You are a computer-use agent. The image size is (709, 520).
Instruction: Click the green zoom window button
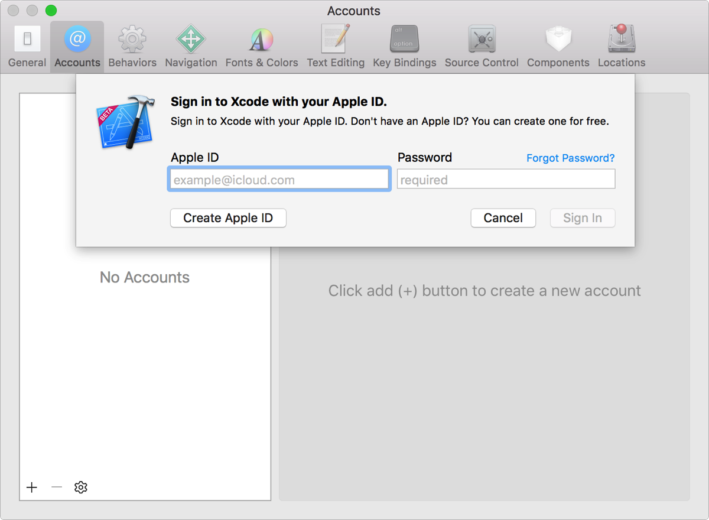point(51,10)
